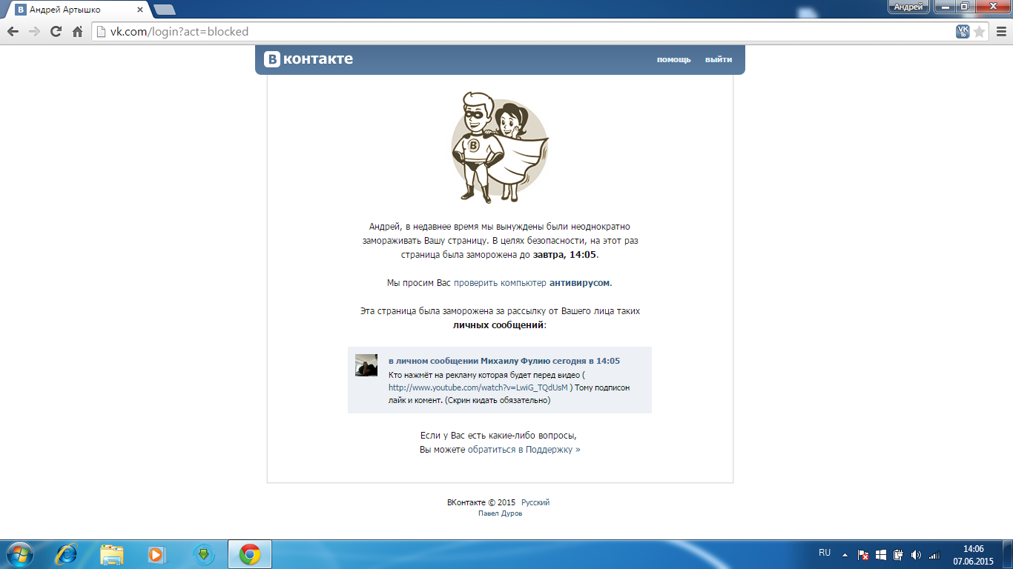Image resolution: width=1013 pixels, height=569 pixels.
Task: Open the media player taskbar icon
Action: (x=156, y=554)
